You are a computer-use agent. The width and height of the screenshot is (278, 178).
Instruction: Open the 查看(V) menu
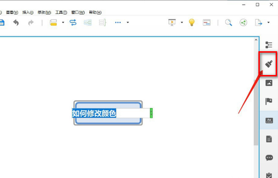click(12, 13)
